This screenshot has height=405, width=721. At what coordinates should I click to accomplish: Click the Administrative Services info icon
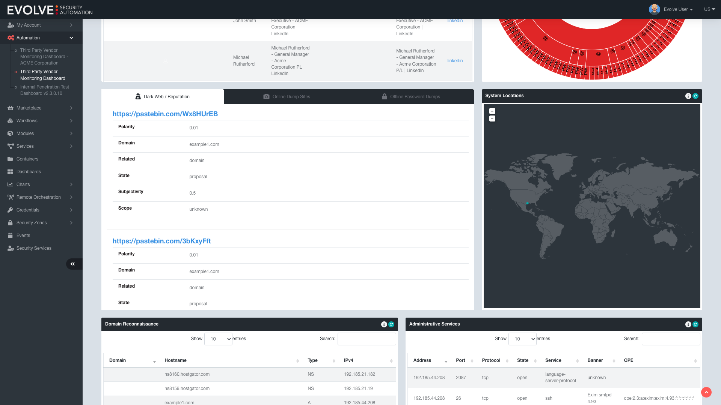tap(688, 324)
